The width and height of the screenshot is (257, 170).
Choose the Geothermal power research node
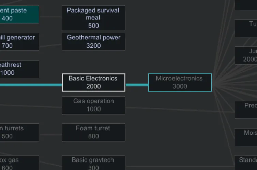click(x=93, y=42)
